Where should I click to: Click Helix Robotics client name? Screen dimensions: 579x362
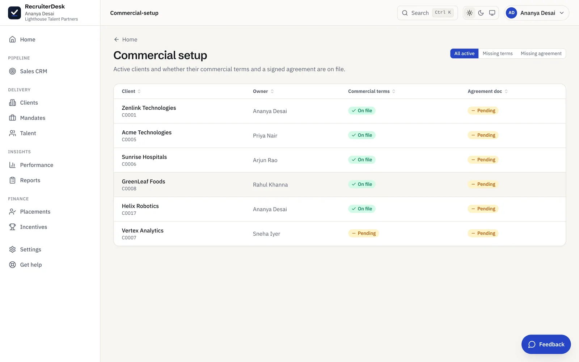click(140, 206)
